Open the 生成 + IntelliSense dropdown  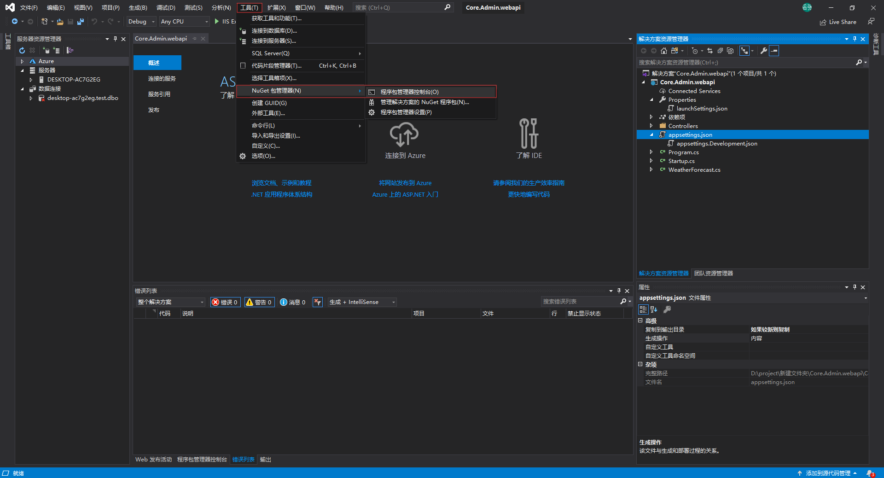tap(362, 302)
